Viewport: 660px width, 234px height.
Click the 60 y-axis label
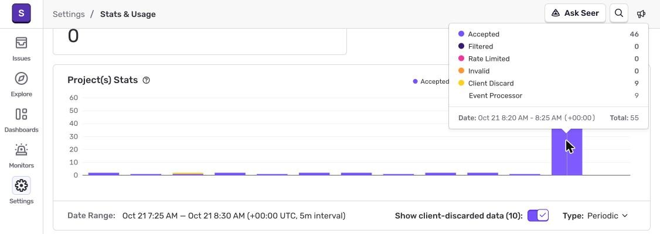click(x=74, y=98)
